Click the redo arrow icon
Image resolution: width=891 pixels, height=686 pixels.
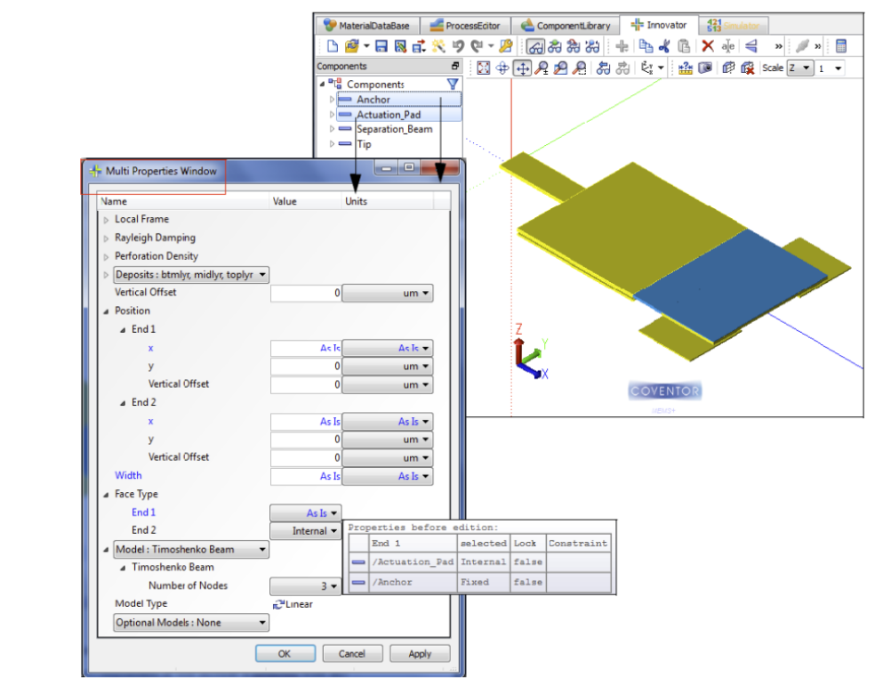[x=477, y=46]
